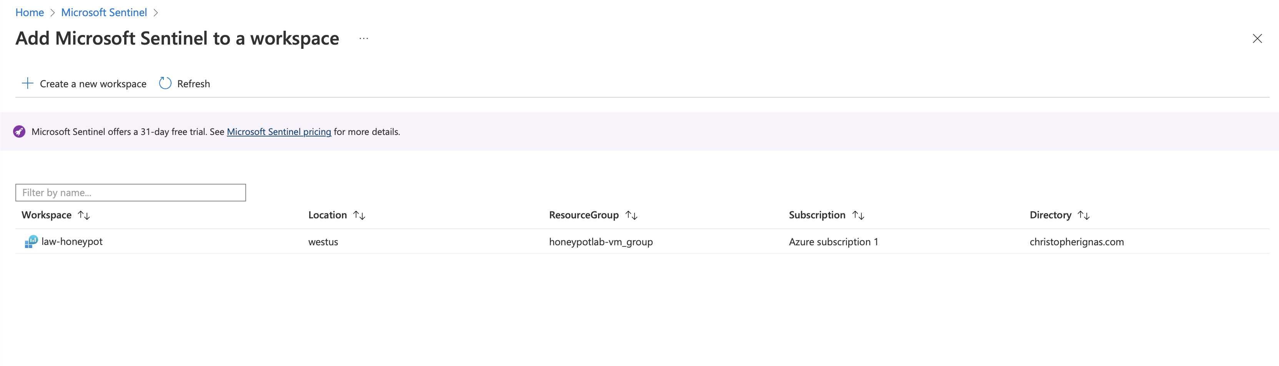Screen dimensions: 1279x366
Task: Click the Subscription column header
Action: point(817,215)
